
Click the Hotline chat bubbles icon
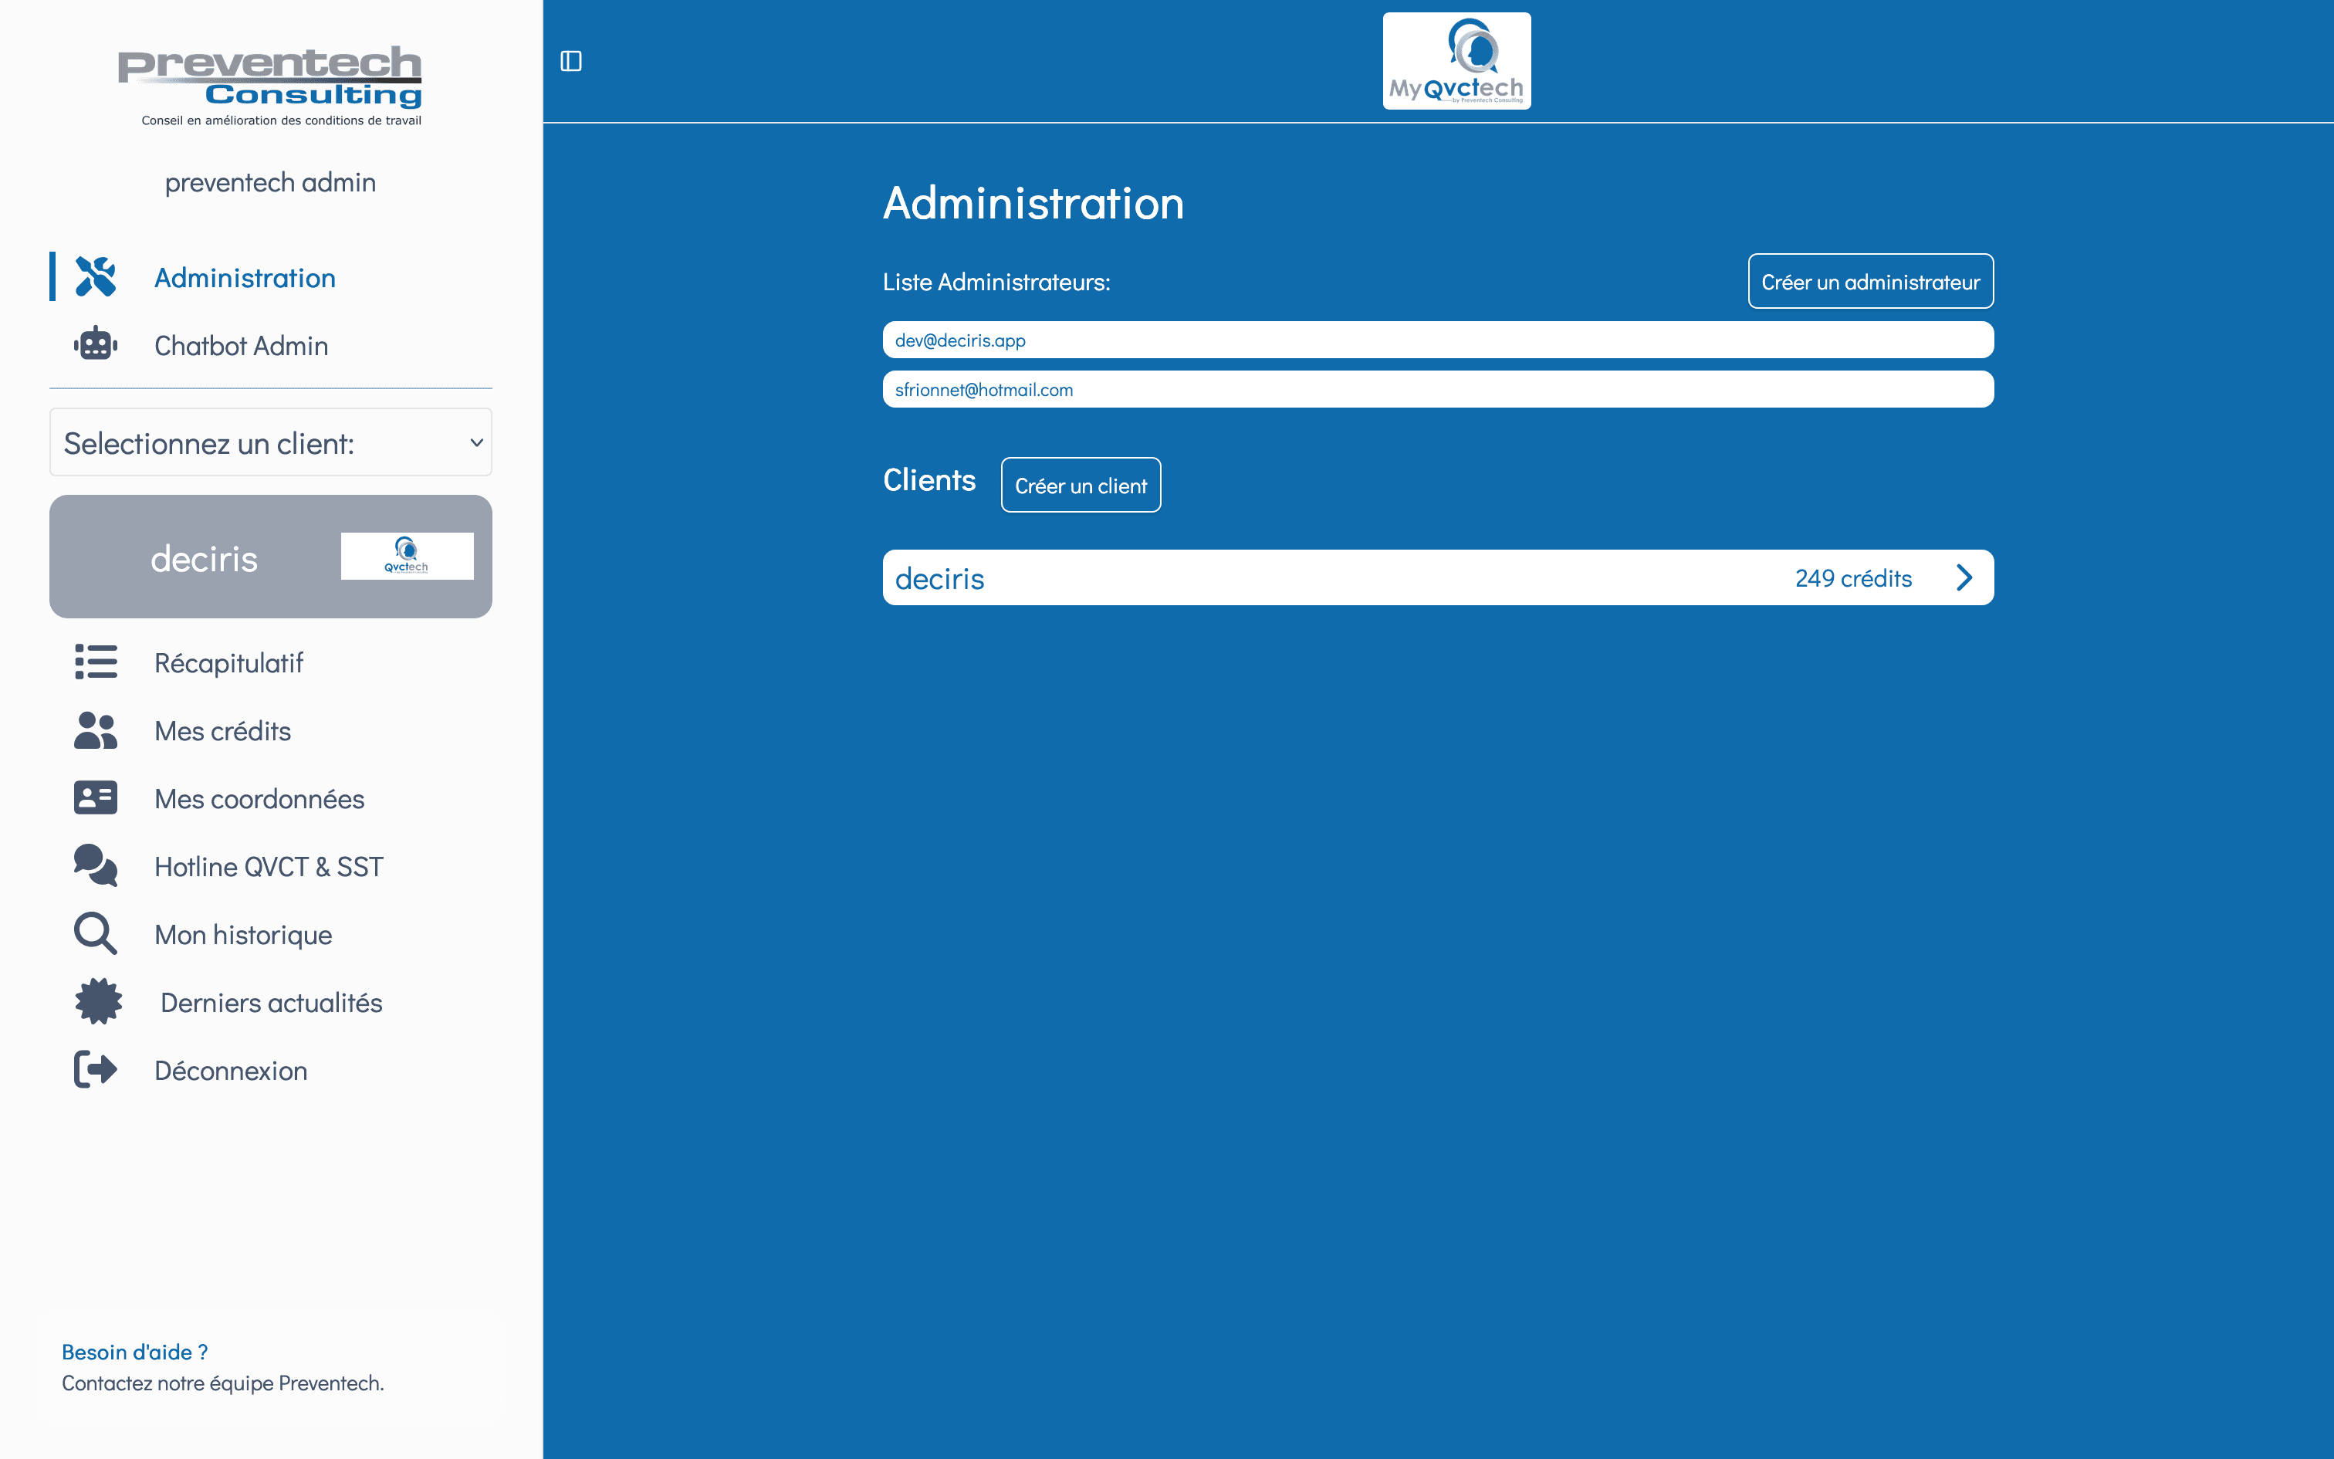tap(96, 865)
